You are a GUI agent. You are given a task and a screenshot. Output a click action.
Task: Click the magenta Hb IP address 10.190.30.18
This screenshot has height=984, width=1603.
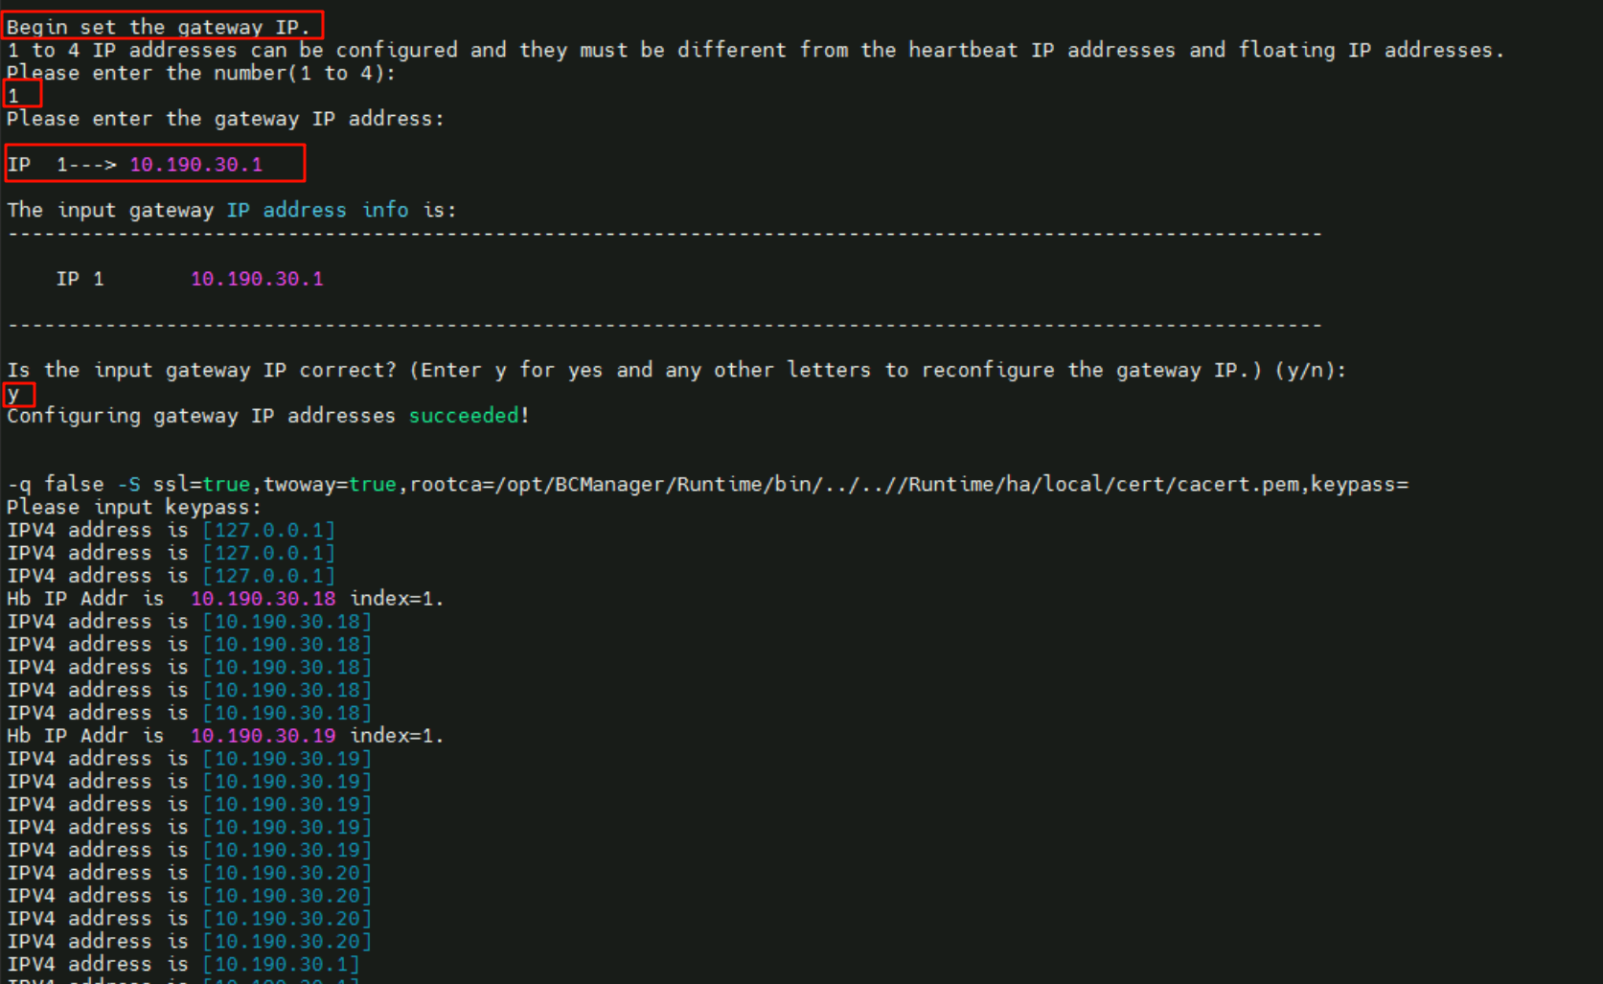(x=263, y=599)
